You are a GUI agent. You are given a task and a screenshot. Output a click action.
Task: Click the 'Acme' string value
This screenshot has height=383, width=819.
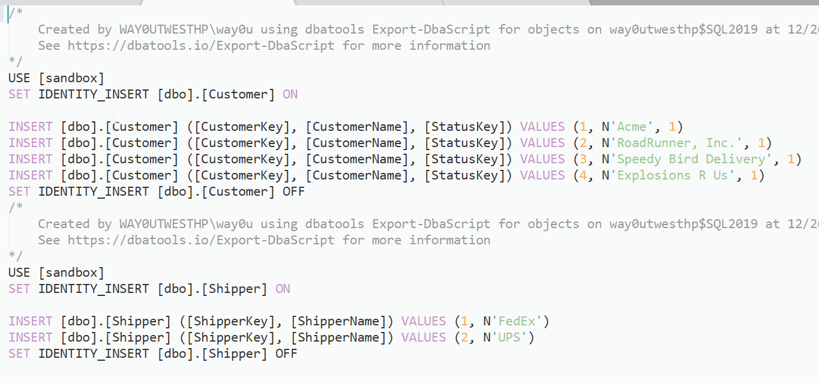click(632, 127)
